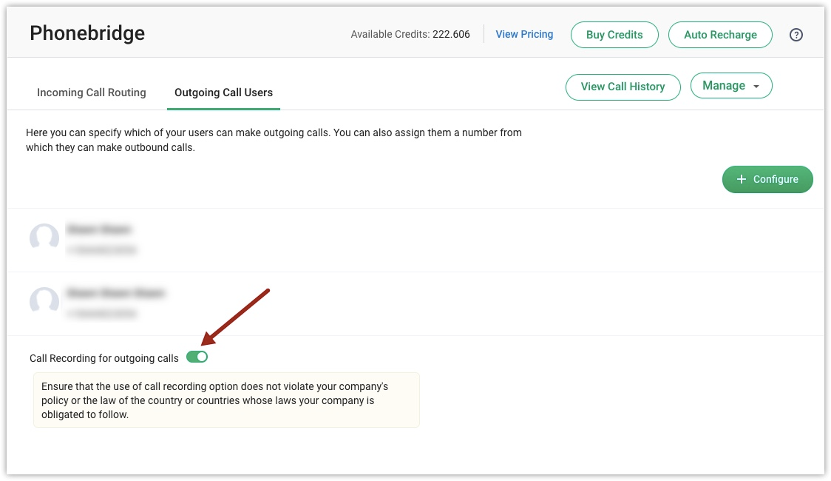Open the View Pricing link
Screen dimensions: 831x481
click(x=524, y=34)
